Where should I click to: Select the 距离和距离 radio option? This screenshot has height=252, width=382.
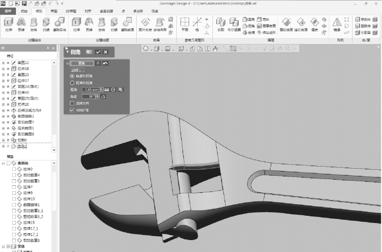coord(72,82)
